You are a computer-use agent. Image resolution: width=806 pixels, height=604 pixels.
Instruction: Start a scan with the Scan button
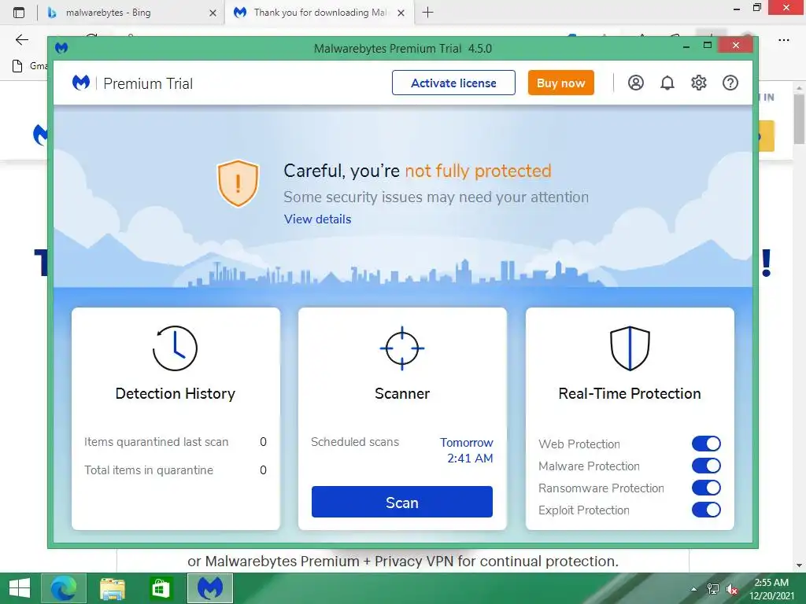tap(402, 502)
